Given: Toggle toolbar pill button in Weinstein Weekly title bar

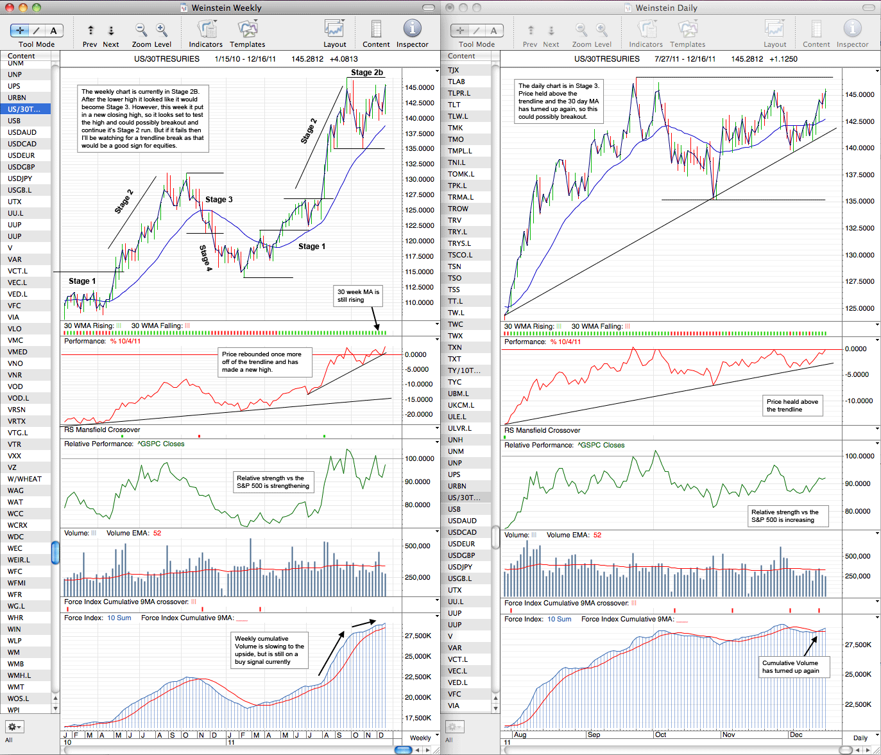Looking at the screenshot, I should click(x=429, y=8).
